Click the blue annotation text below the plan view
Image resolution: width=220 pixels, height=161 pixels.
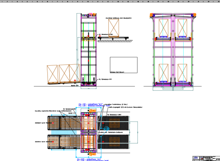click(x=93, y=160)
